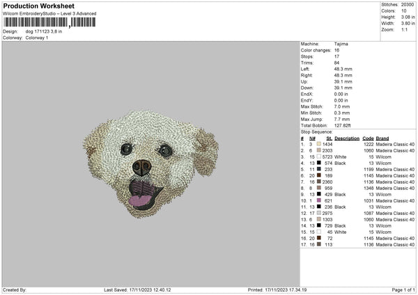Click the Description column header

click(x=346, y=137)
